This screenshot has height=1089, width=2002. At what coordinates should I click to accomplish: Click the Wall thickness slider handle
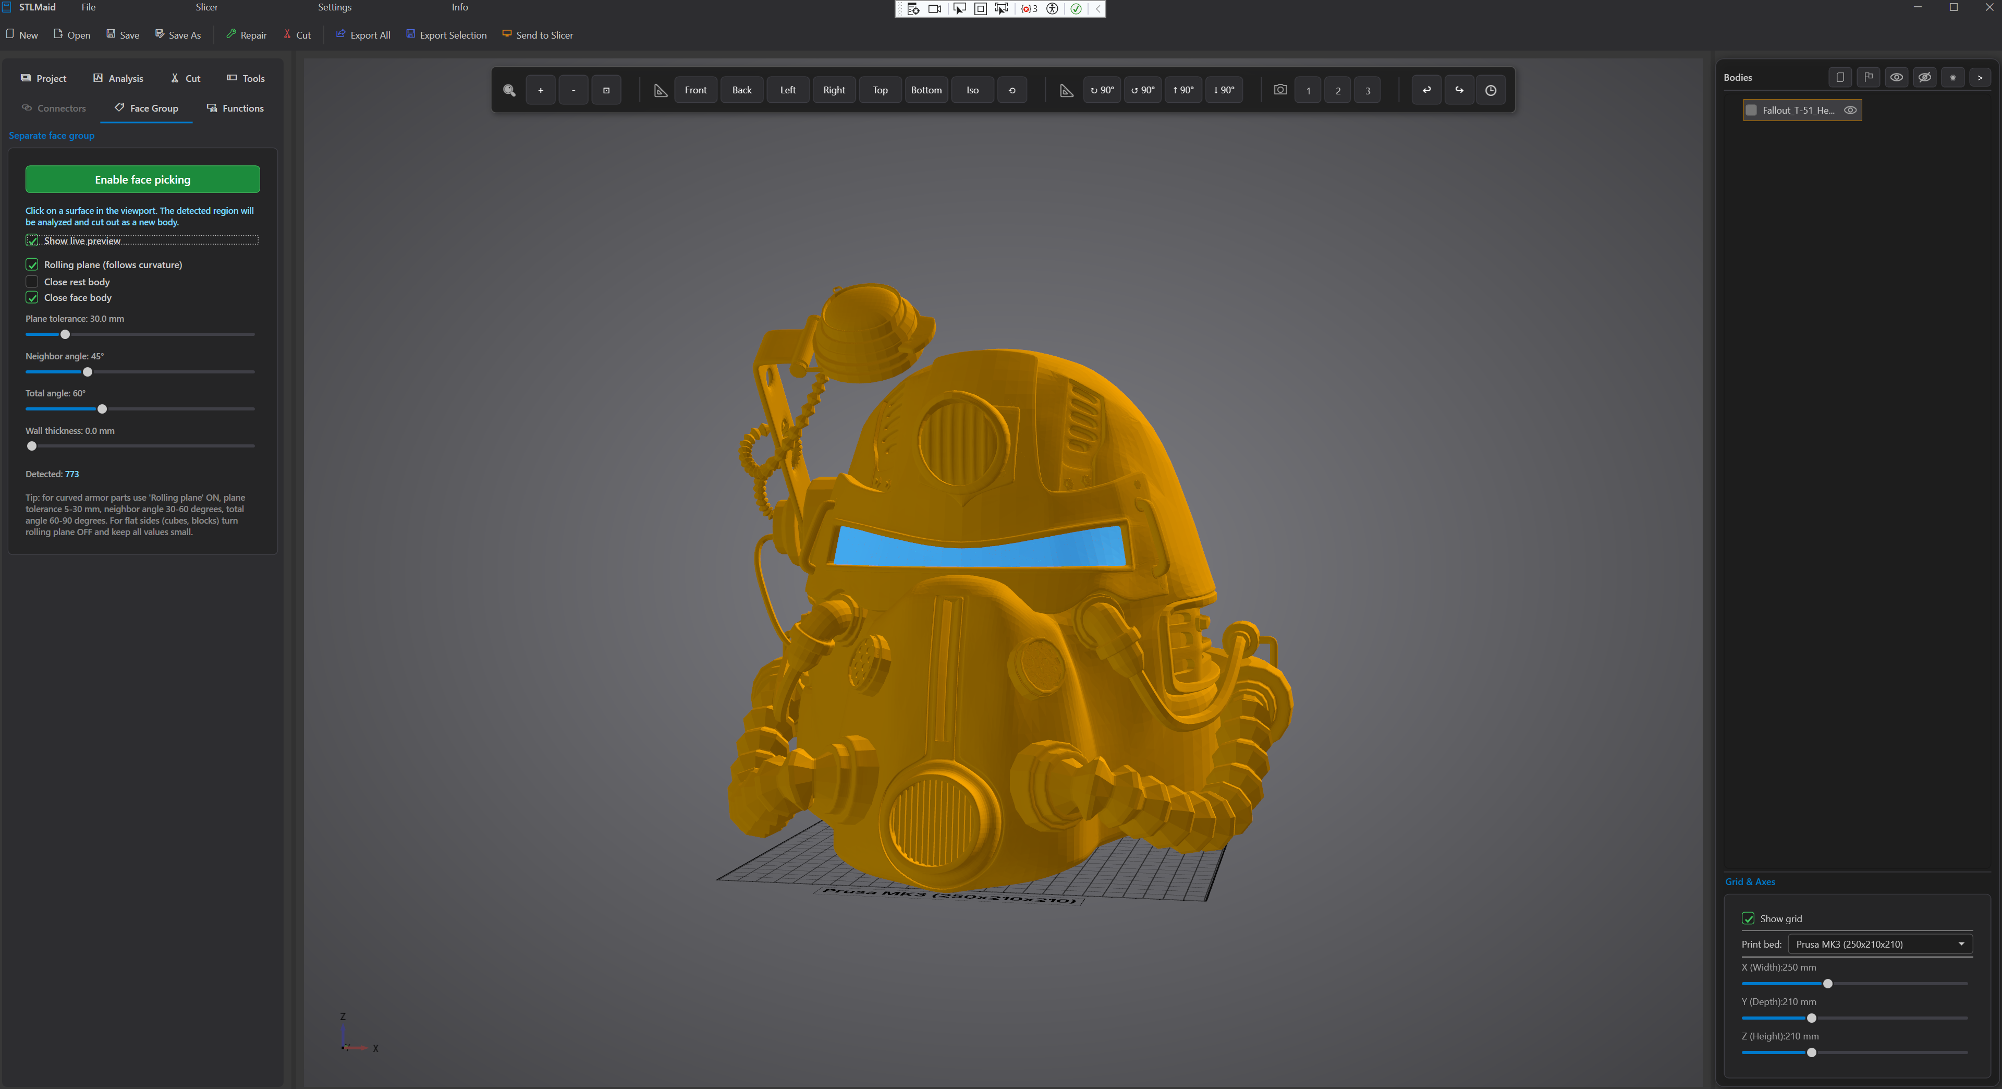(x=32, y=446)
